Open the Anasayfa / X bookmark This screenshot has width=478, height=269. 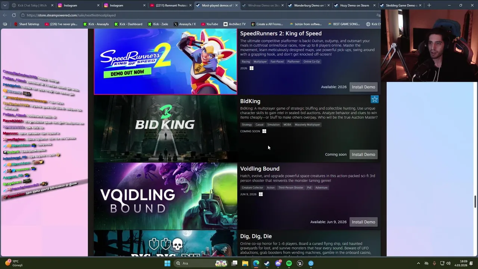coord(184,24)
